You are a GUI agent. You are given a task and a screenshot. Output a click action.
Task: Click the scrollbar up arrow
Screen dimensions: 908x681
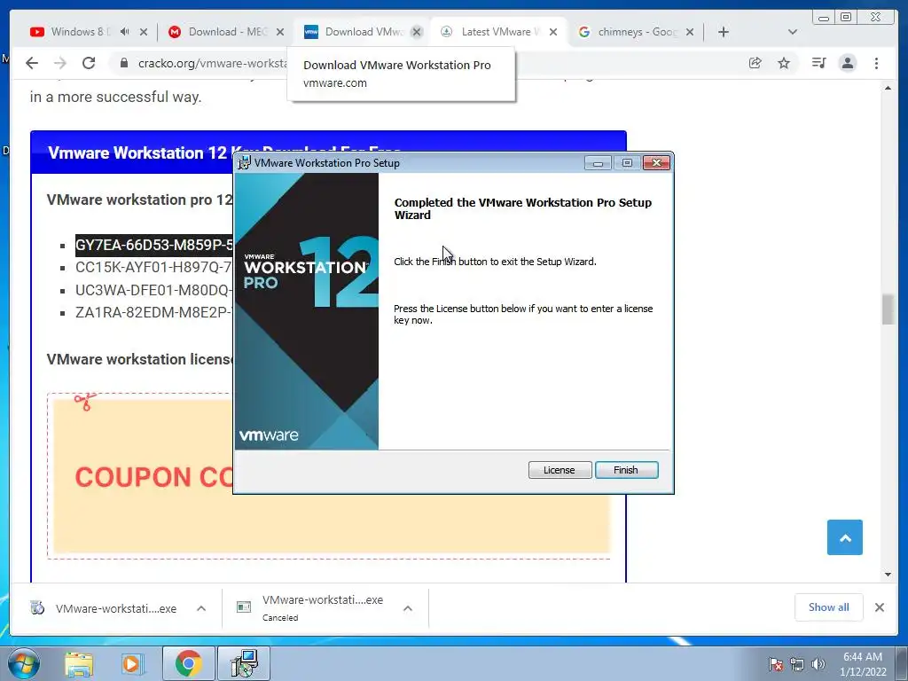pos(888,88)
